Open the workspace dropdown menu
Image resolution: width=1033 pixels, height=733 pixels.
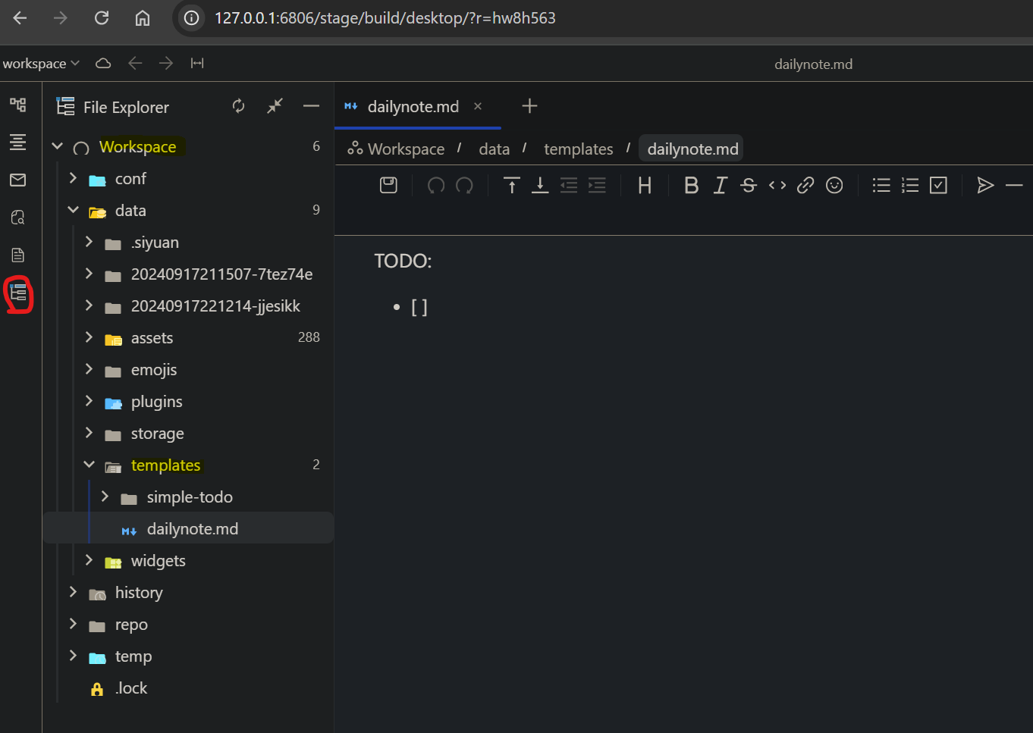(x=41, y=64)
